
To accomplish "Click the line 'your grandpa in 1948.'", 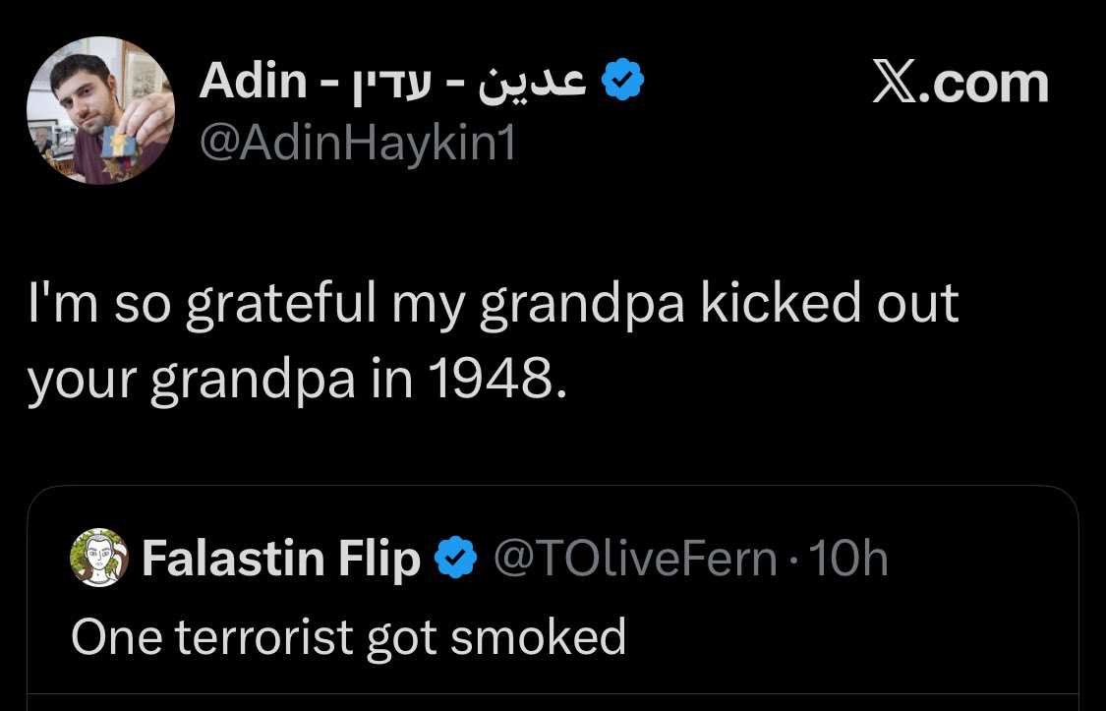I will click(297, 382).
